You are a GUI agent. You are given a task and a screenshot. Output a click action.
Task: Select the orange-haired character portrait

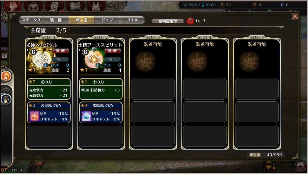[x=6, y=76]
